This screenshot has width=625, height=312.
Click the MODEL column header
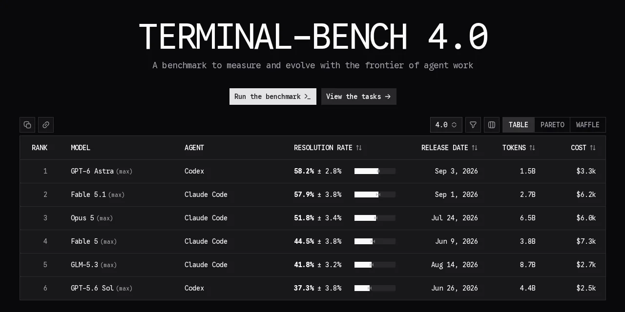pos(81,148)
